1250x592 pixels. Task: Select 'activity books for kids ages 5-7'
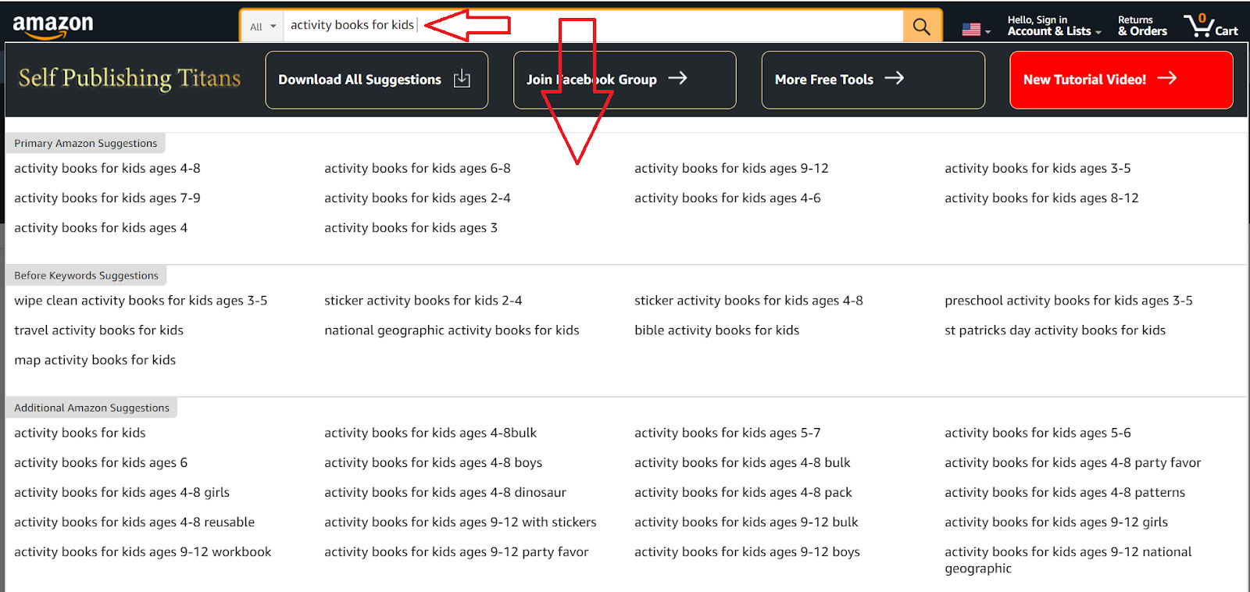(727, 433)
